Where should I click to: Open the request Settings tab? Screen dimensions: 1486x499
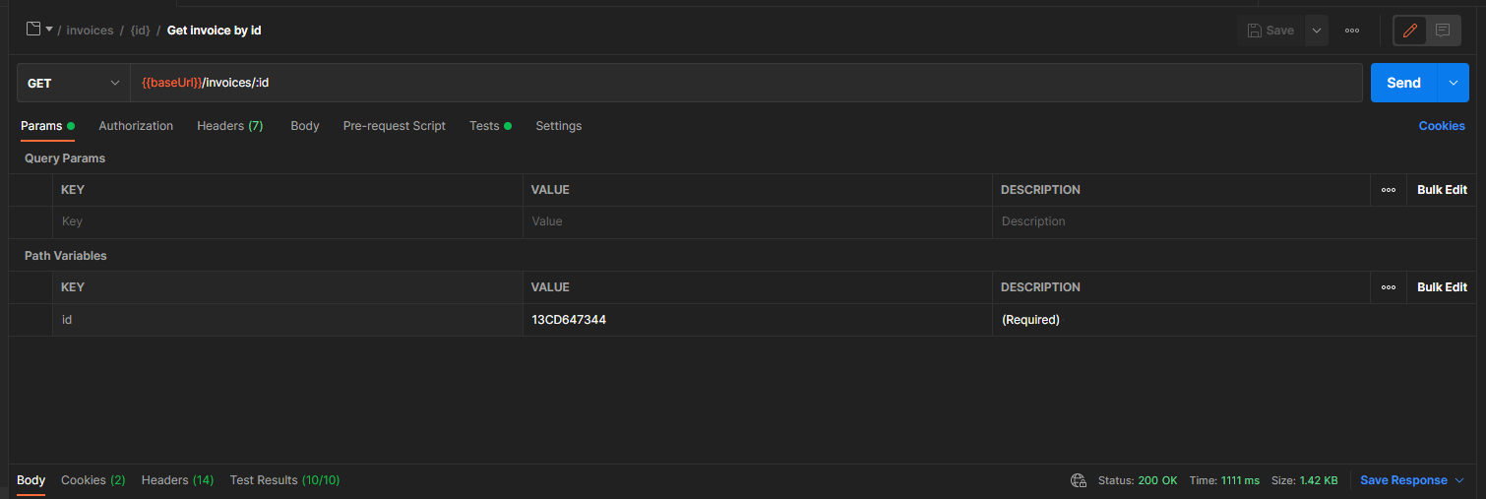(559, 126)
